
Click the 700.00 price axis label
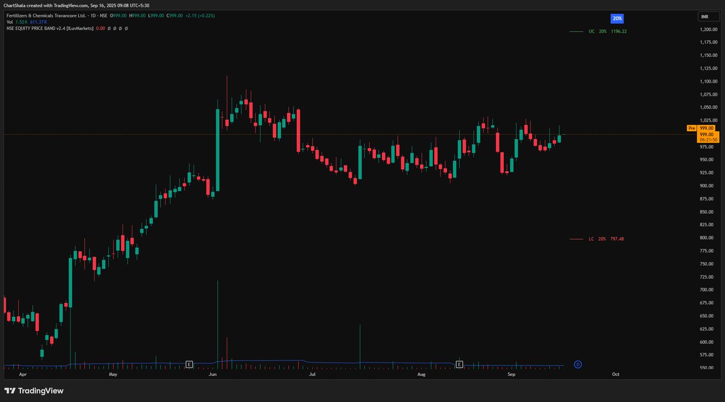[708, 290]
